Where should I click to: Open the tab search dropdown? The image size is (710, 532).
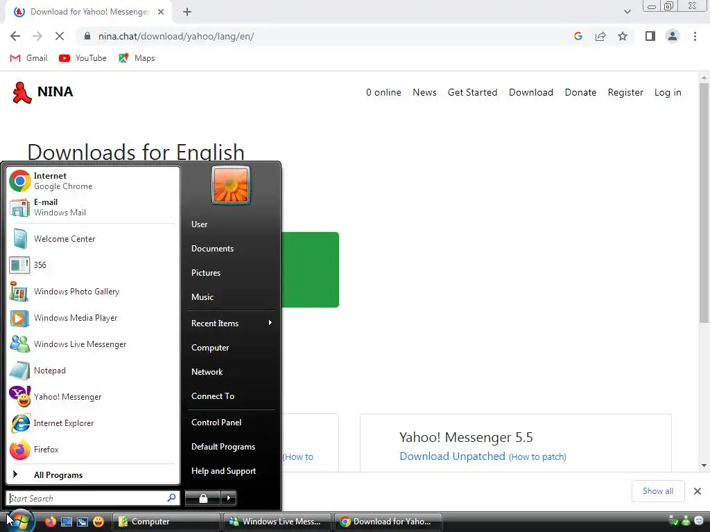click(627, 12)
